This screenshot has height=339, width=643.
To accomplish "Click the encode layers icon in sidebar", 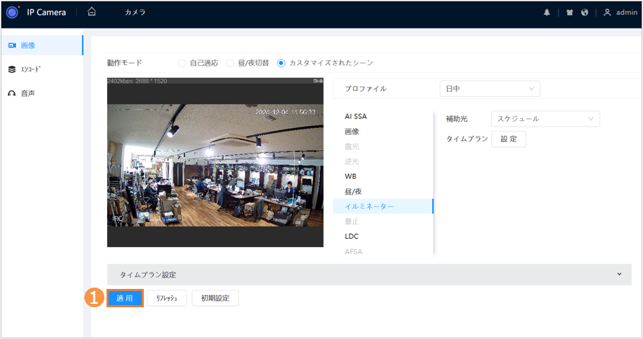I will [x=12, y=69].
